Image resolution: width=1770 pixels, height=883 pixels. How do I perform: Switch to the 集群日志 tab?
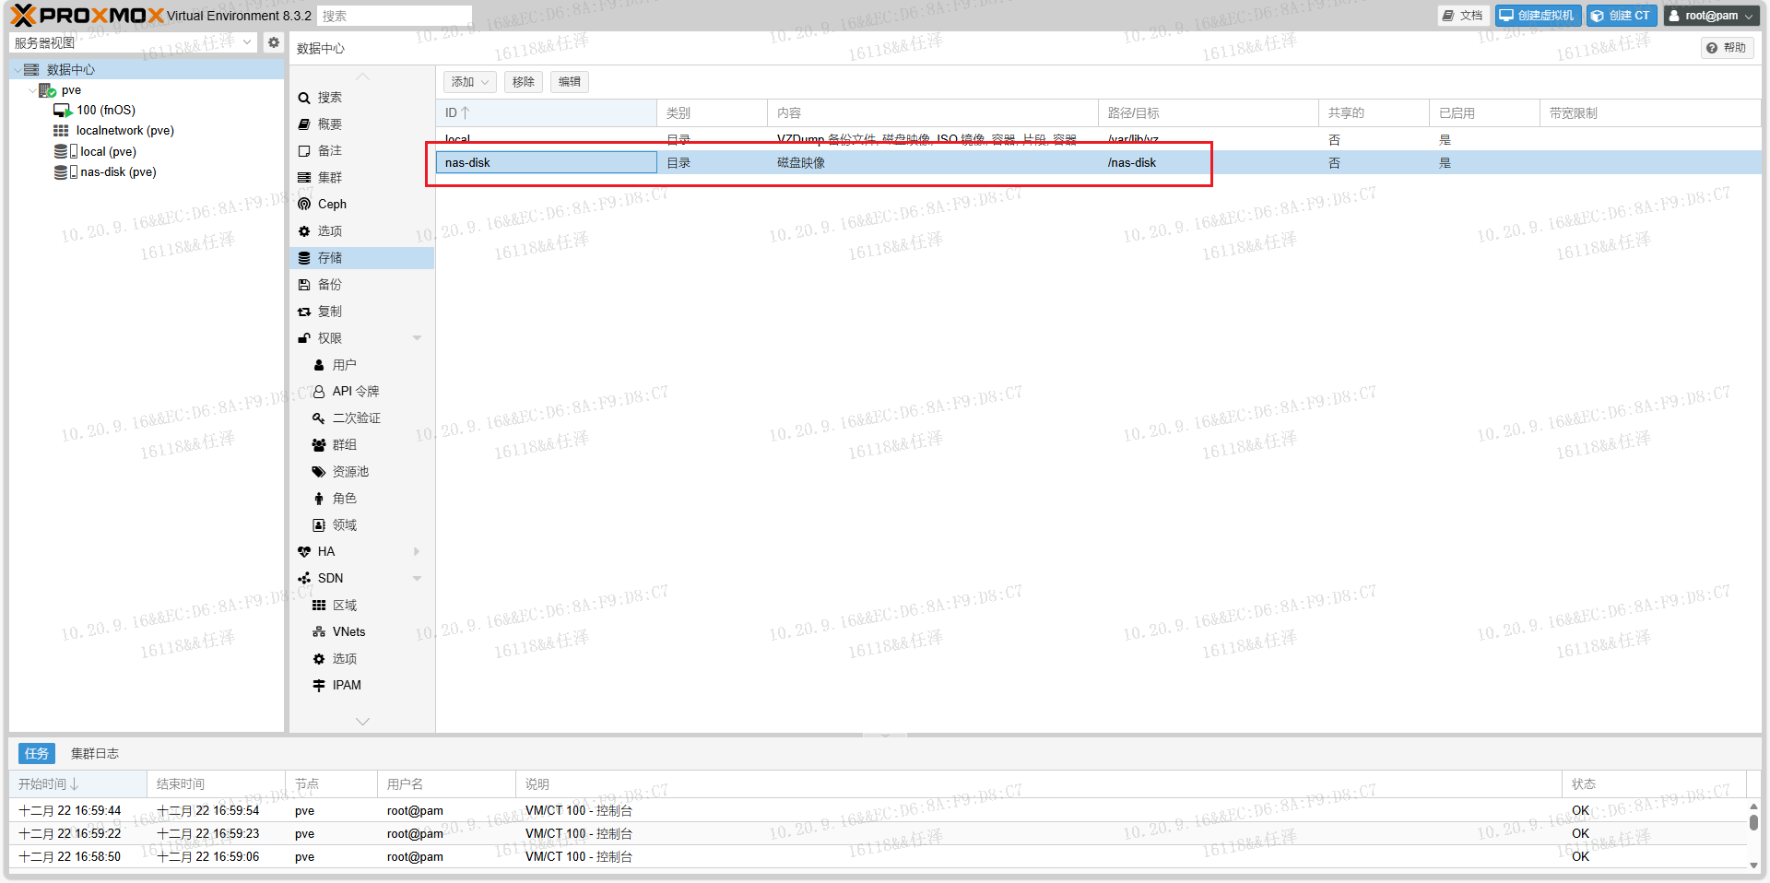(x=95, y=754)
